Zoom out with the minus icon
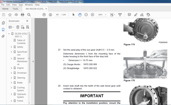The image size is (171, 105). (86, 15)
